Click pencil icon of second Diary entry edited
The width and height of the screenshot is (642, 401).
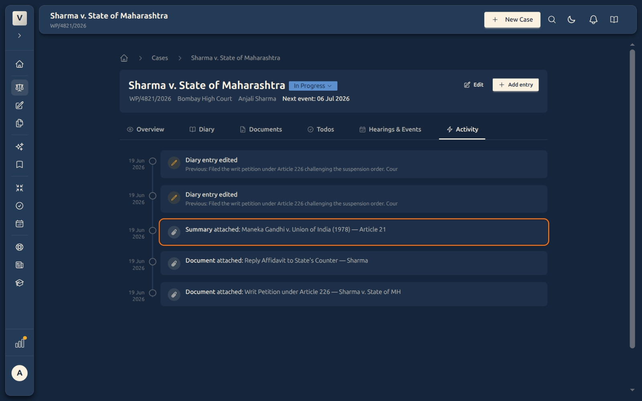coord(174,198)
